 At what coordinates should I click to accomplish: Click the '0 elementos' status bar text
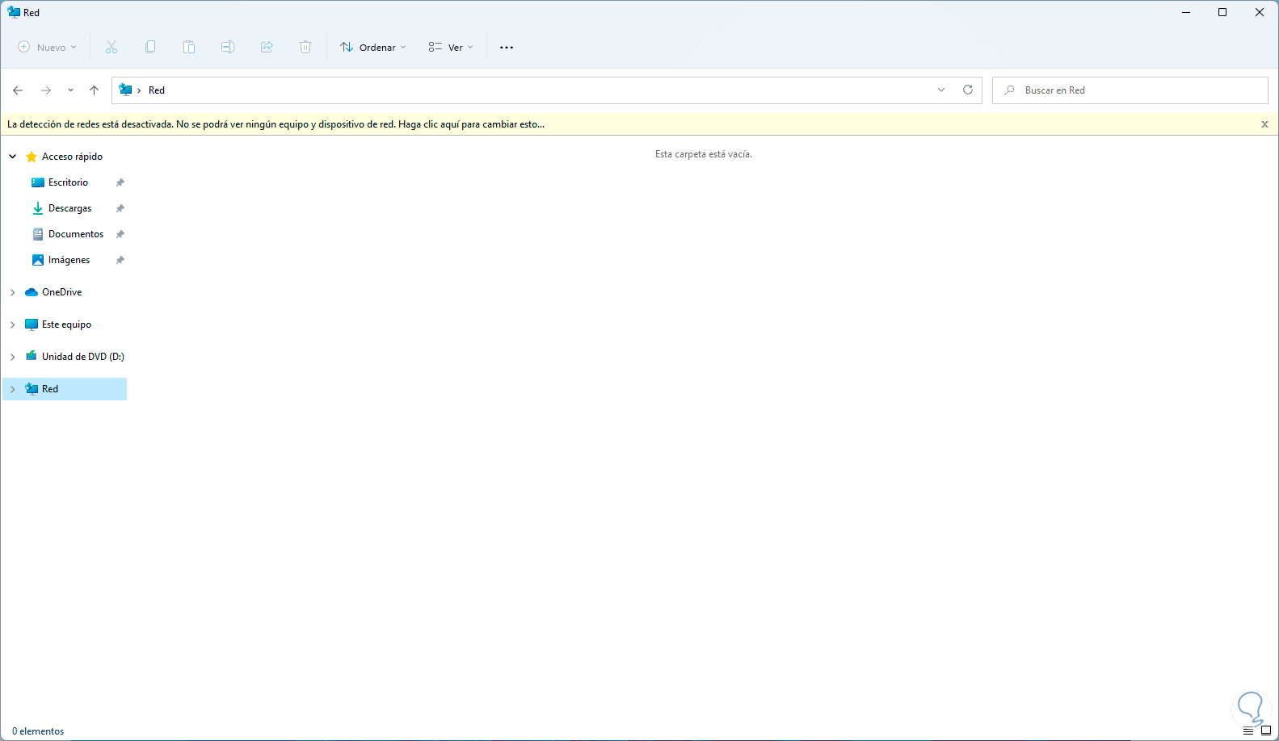coord(38,731)
